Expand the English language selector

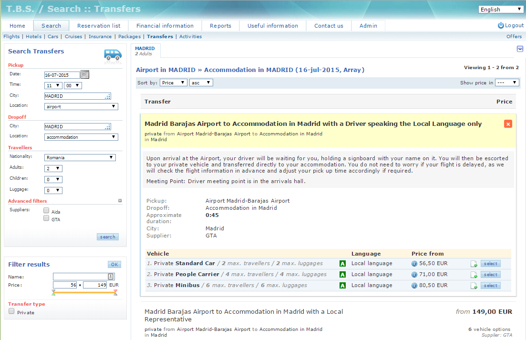(x=501, y=9)
